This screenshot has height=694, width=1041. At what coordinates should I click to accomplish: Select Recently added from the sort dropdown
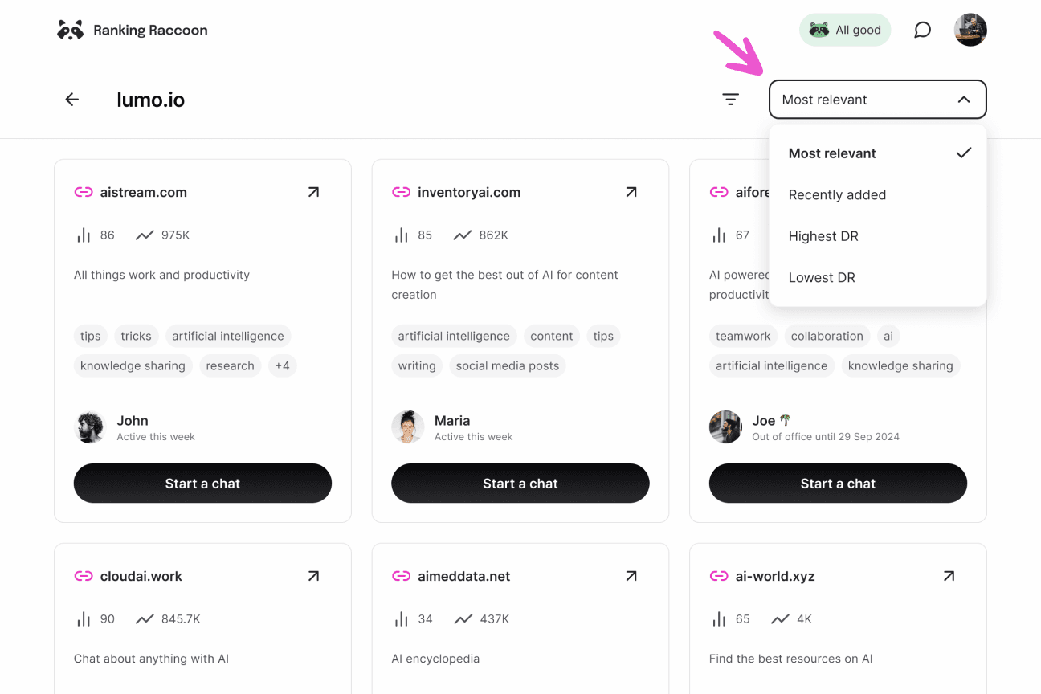click(x=837, y=194)
